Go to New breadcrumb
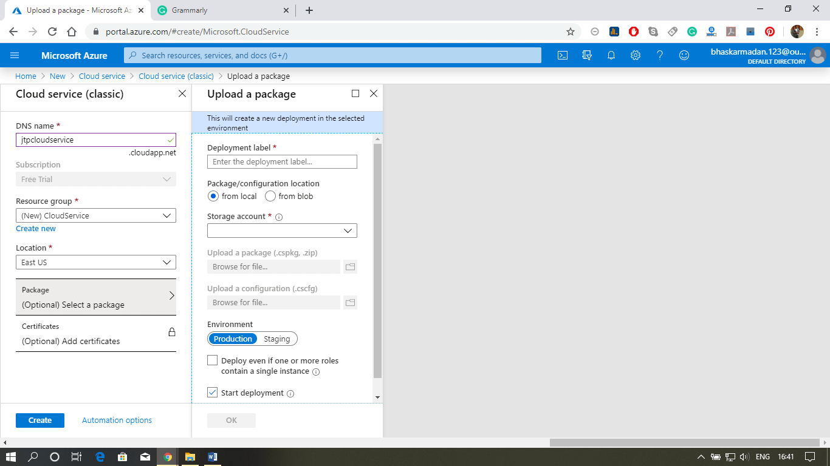 click(58, 76)
